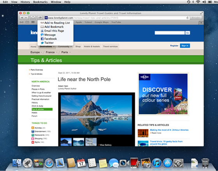Click Time Machine icon in menu bar
The width and height of the screenshot is (218, 171).
pyautogui.click(x=188, y=2)
